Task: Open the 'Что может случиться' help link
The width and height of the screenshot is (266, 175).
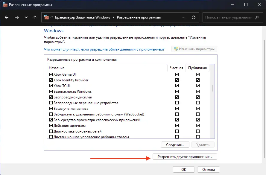Action: click(x=104, y=49)
